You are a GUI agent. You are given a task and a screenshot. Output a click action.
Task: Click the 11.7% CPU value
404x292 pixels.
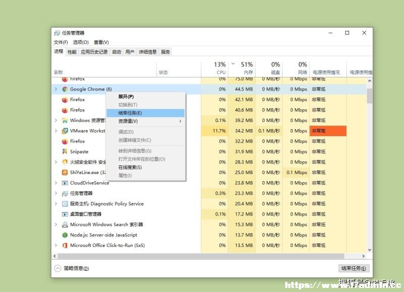pos(219,131)
